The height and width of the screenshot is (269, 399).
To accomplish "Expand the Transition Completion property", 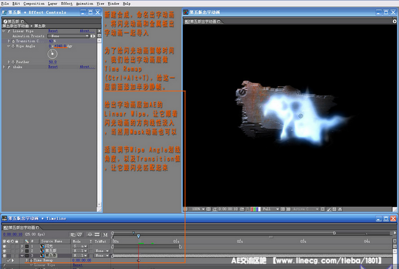I will [x=9, y=41].
